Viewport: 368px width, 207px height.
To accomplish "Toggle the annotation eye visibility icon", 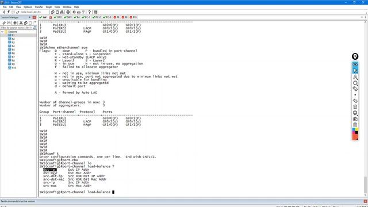I will coord(355,64).
